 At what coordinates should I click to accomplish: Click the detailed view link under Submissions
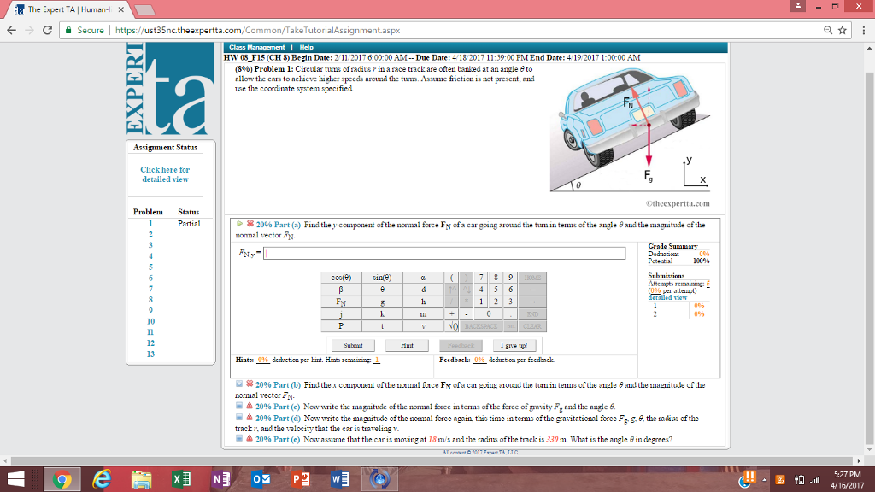(667, 297)
